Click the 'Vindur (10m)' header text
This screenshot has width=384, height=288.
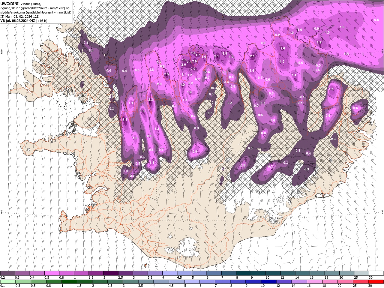click(30, 4)
